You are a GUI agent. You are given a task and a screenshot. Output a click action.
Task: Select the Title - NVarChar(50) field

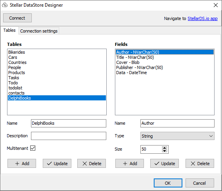[165, 57]
